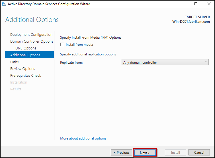Click the greyed-out Installation step
215x158 pixels.
coord(19,82)
